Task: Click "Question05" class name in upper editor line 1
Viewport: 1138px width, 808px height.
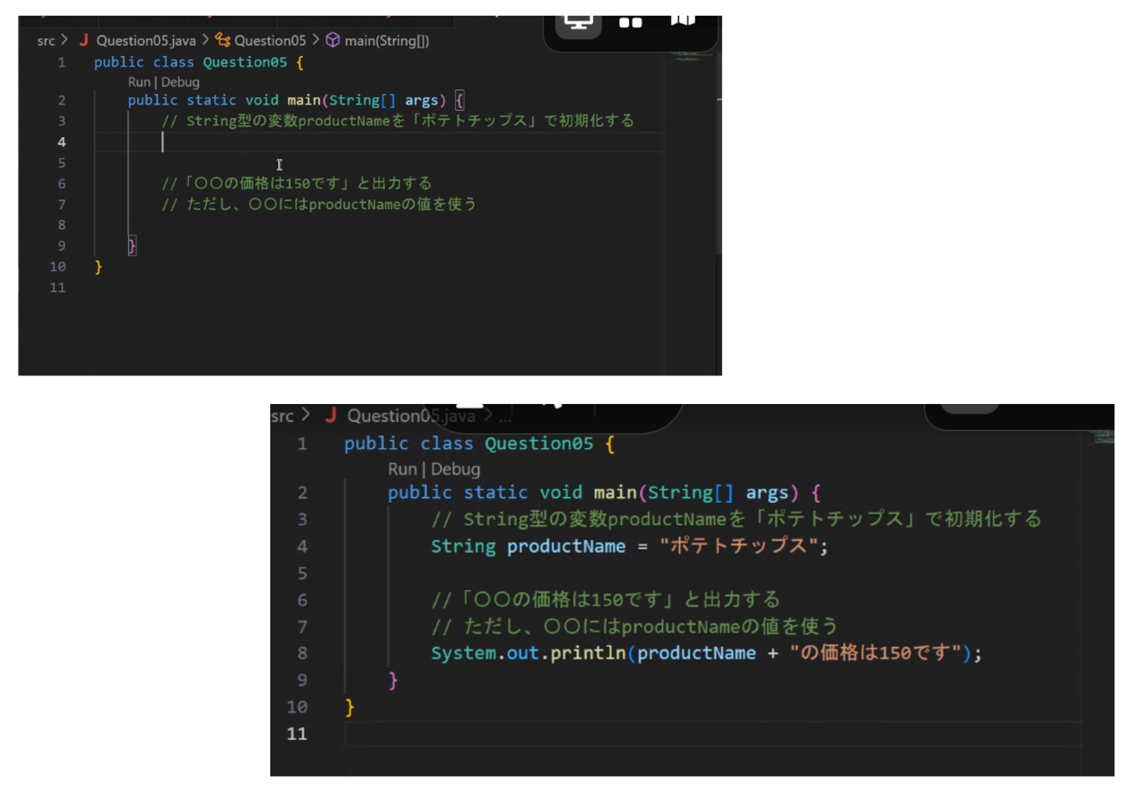Action: point(245,62)
